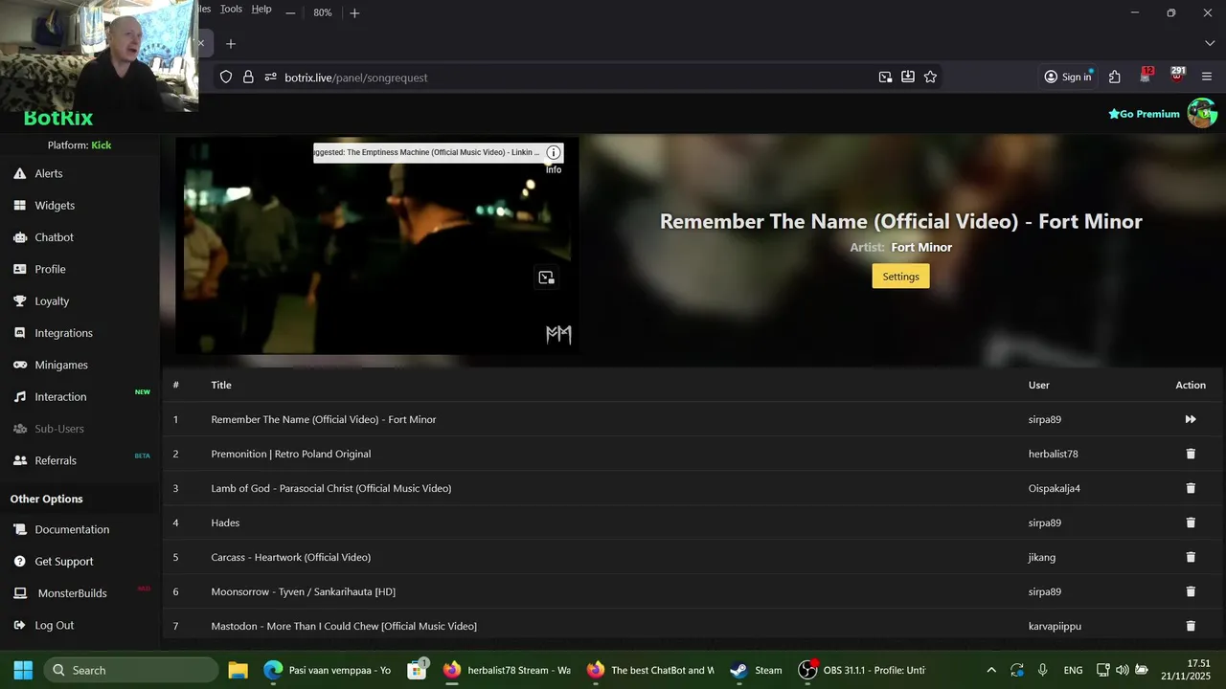
Task: Select the Carcass - Heartwork title
Action: (291, 557)
